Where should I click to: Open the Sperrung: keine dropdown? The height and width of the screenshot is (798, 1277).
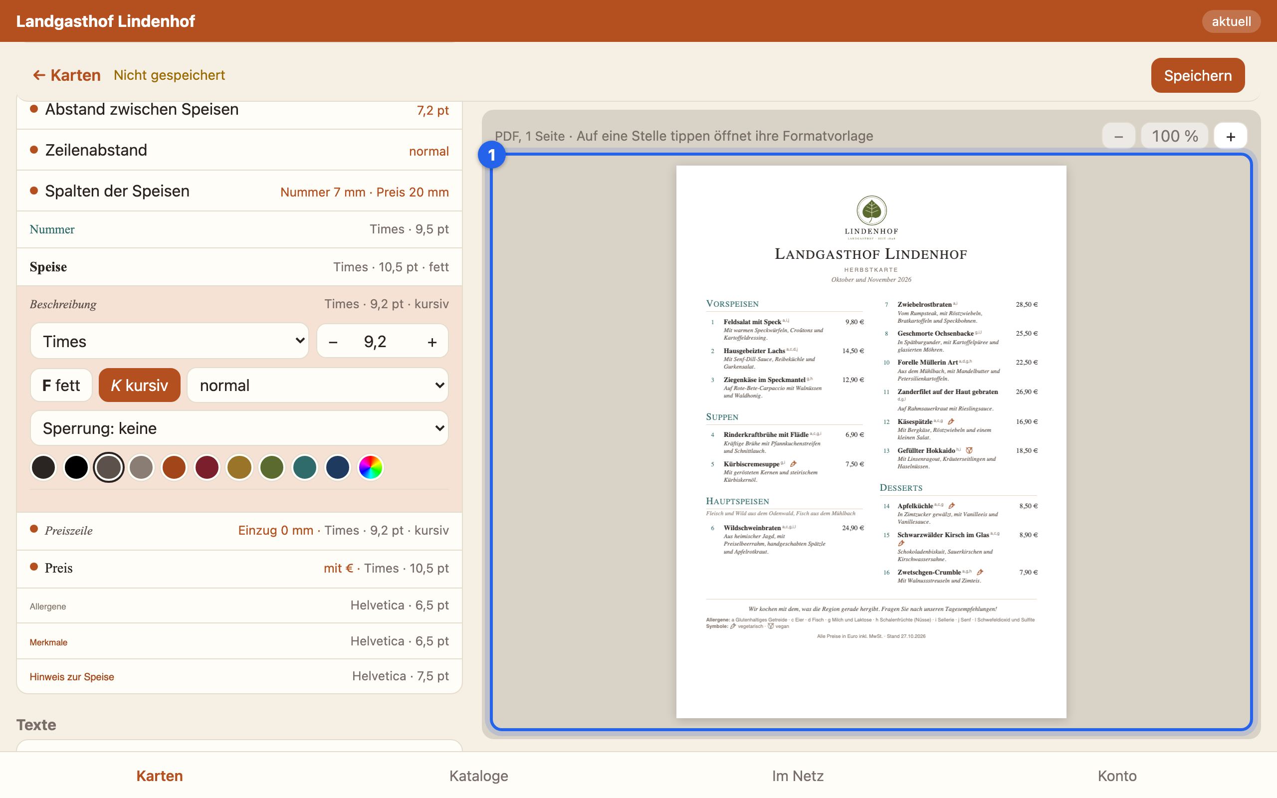(x=239, y=428)
